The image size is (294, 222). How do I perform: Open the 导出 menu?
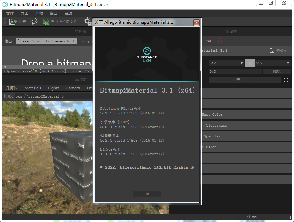pyautogui.click(x=24, y=13)
